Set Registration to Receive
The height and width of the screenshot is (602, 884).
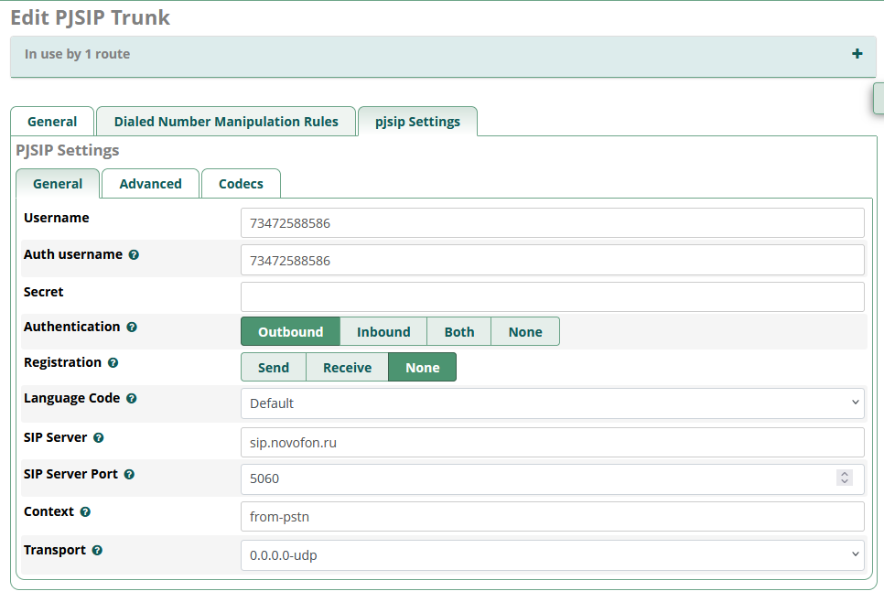click(347, 368)
